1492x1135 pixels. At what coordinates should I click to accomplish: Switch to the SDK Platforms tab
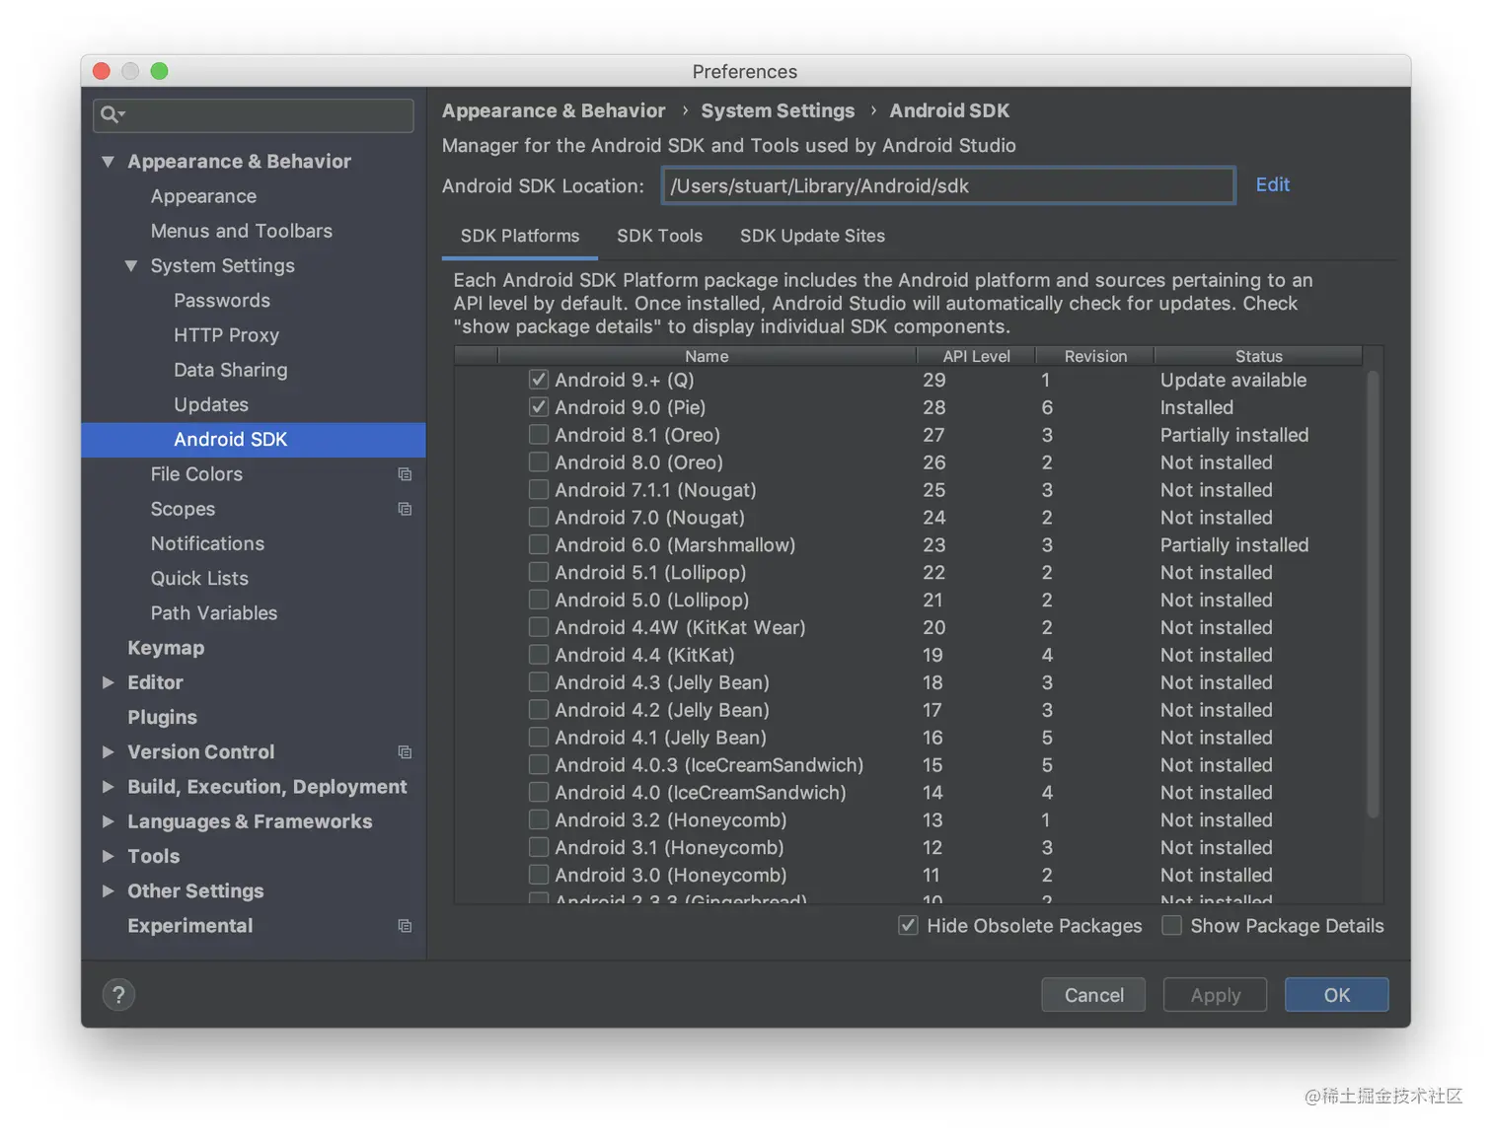[x=520, y=237]
